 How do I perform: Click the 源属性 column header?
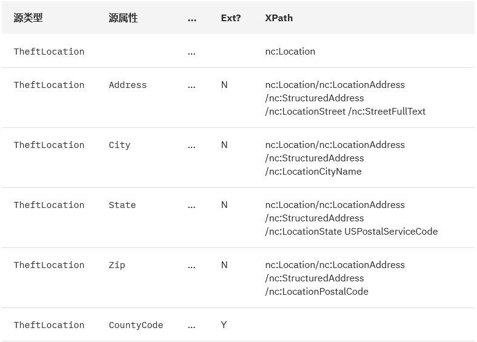123,18
